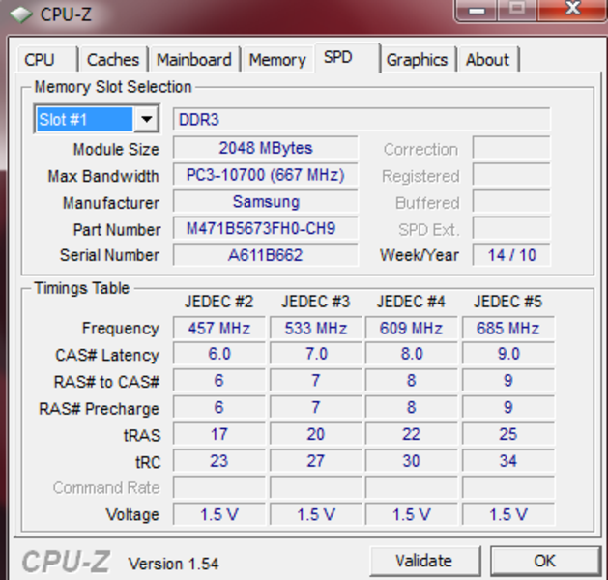Viewport: 608px width, 580px height.
Task: Click the Version 1.54 text
Action: (173, 564)
